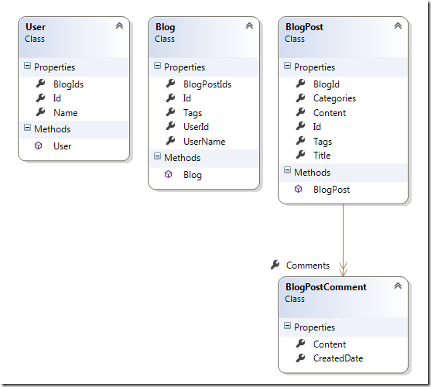
Task: Collapse Methods section of User class
Action: [27, 127]
